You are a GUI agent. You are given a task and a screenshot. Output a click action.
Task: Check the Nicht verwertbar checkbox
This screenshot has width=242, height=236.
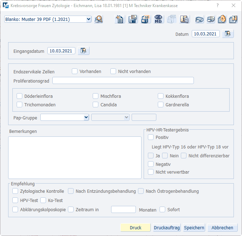tap(151, 172)
